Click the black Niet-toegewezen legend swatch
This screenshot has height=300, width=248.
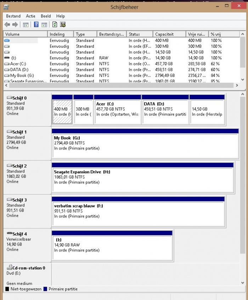click(x=7, y=289)
